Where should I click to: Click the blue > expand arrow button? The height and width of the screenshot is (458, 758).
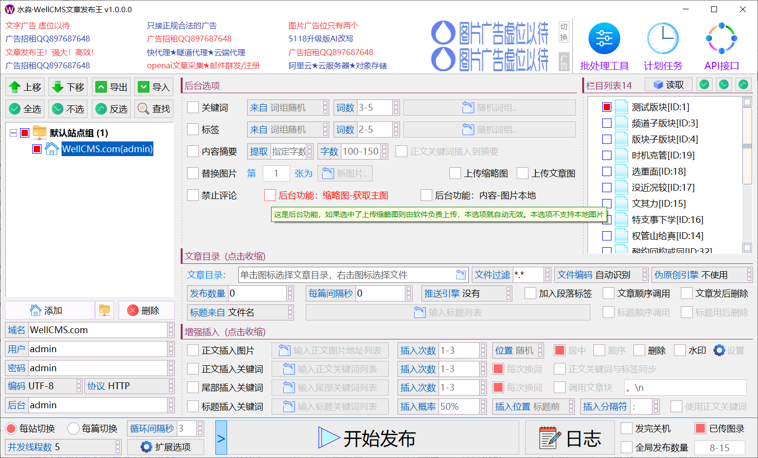[221, 438]
